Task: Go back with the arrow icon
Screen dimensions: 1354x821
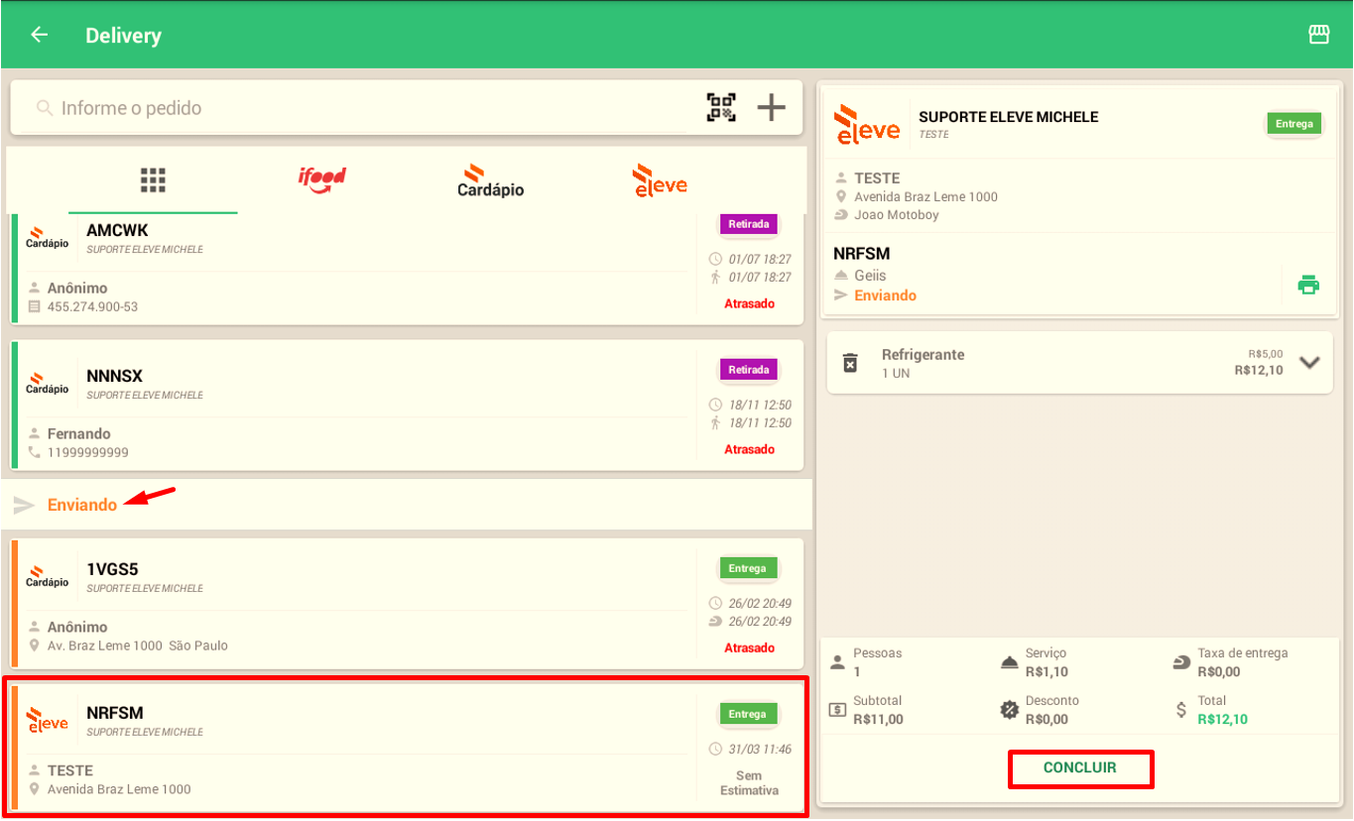Action: (x=40, y=35)
